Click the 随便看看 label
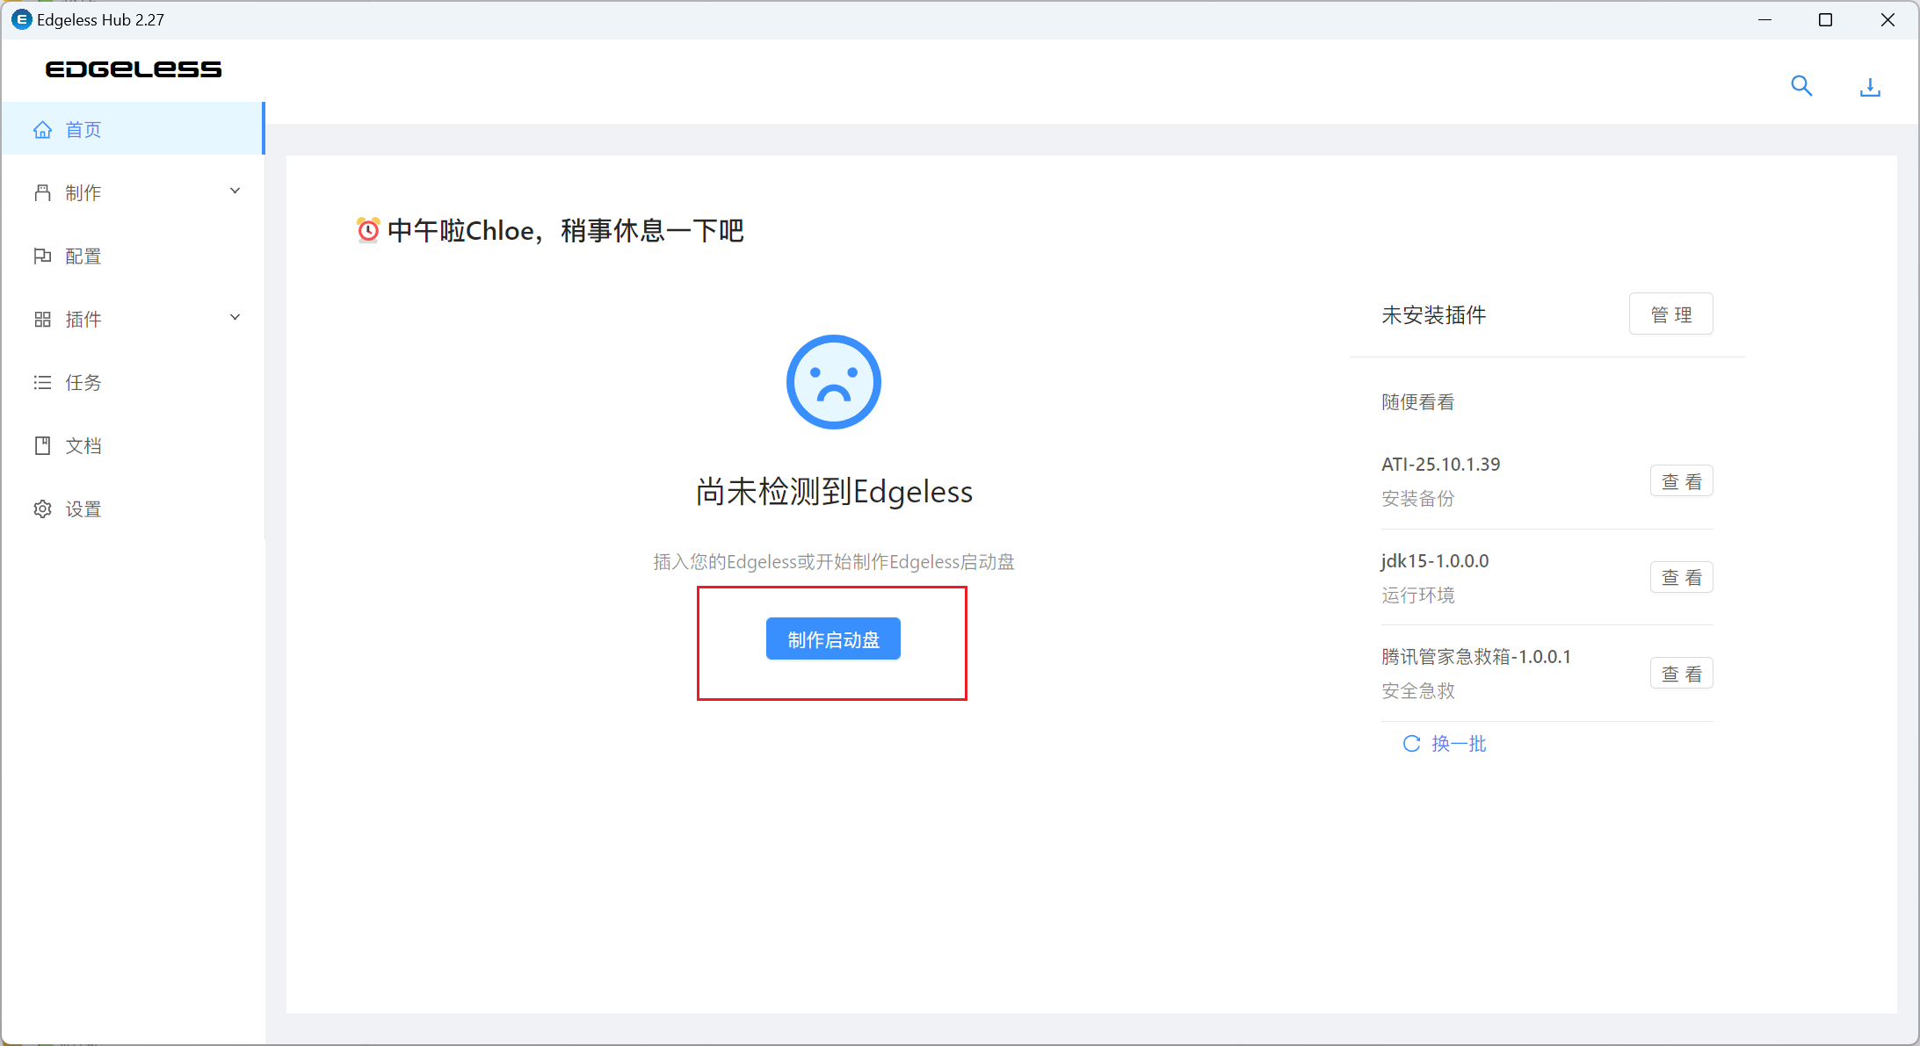 tap(1417, 402)
